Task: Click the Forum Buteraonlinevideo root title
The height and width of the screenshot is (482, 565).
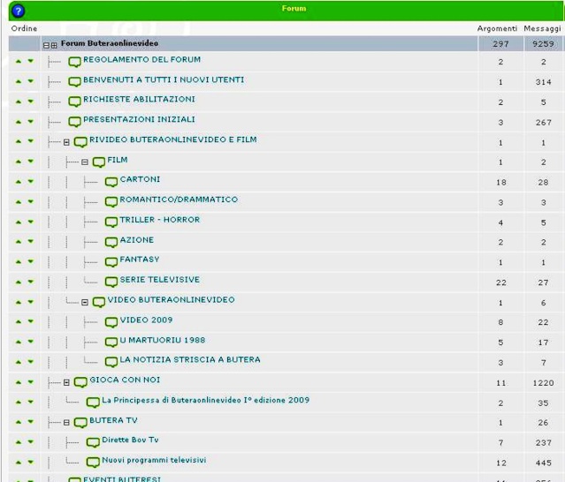Action: [110, 43]
